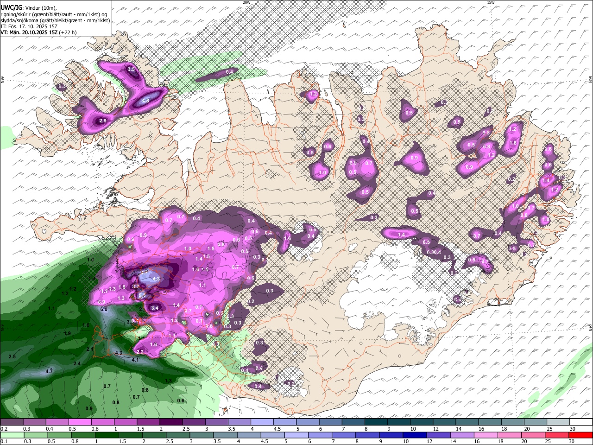The height and width of the screenshot is (445, 593).
Task: Click the 2.2 snowfall value on the map
Action: tap(140, 352)
